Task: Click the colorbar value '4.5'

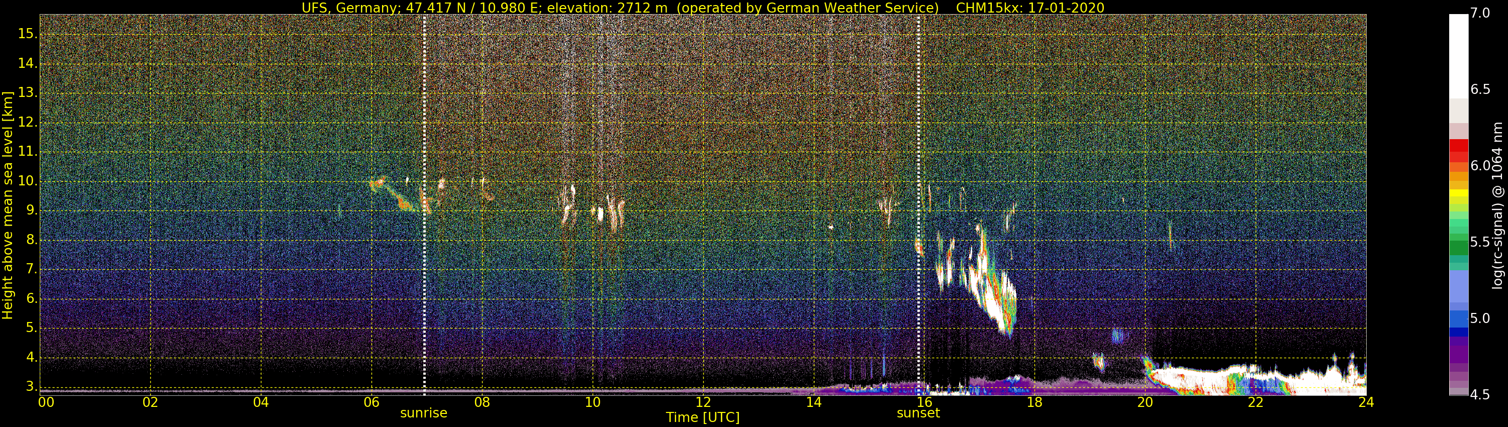Action: pos(1480,395)
